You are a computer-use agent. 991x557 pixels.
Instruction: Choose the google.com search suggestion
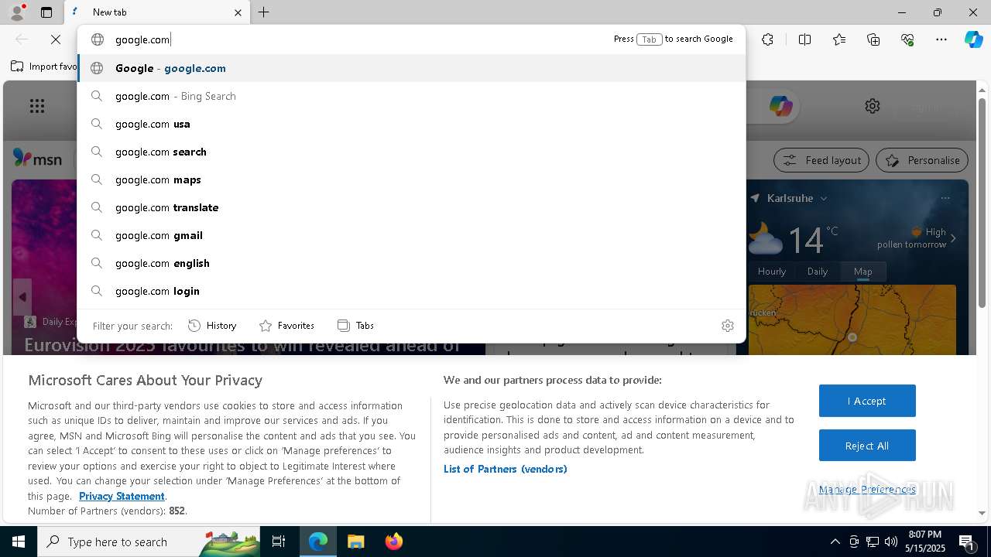coord(411,152)
